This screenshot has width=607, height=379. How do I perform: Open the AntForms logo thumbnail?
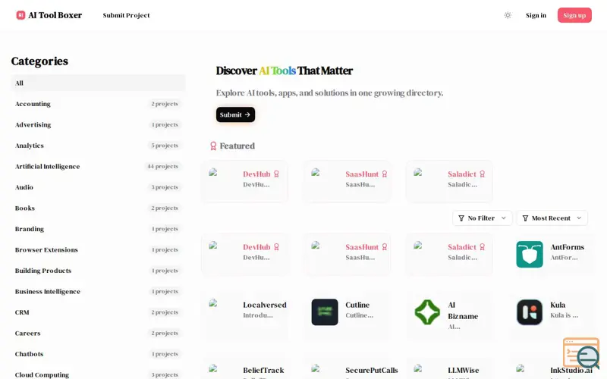click(529, 254)
